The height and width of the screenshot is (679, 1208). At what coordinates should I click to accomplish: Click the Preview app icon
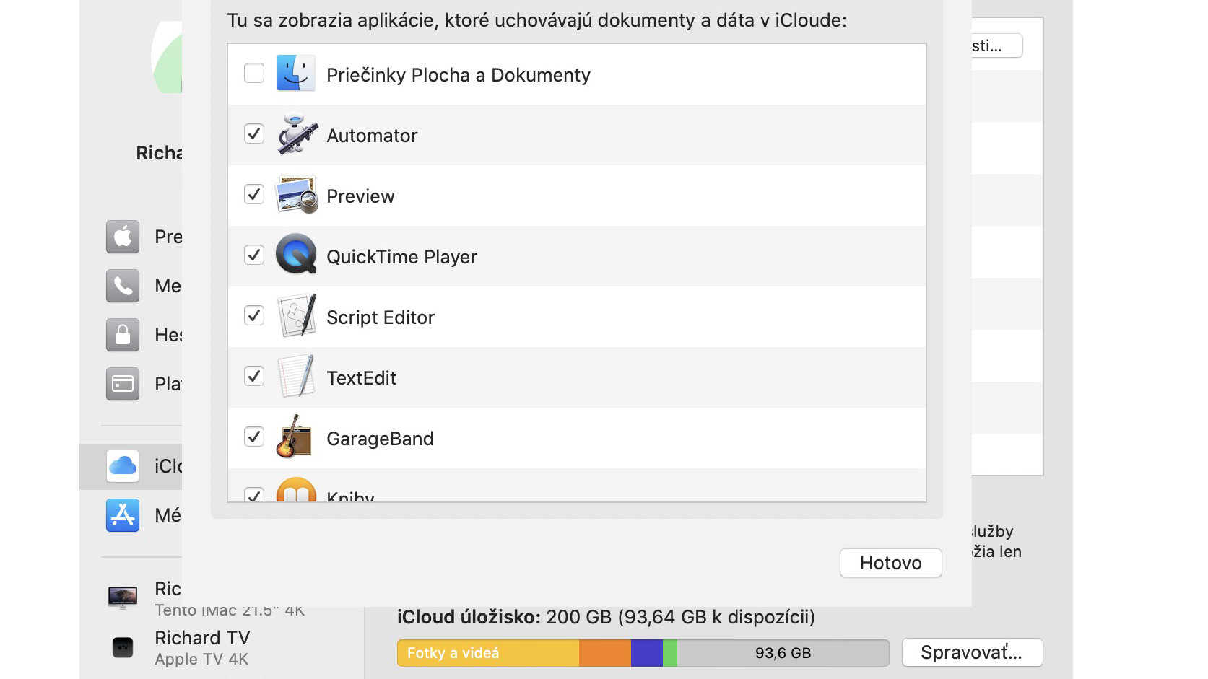(297, 195)
